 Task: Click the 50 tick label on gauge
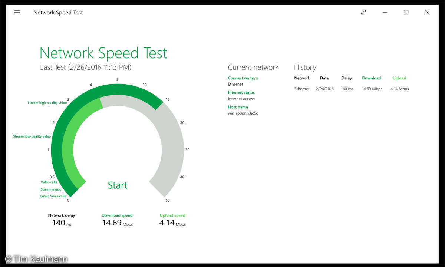pos(168,200)
